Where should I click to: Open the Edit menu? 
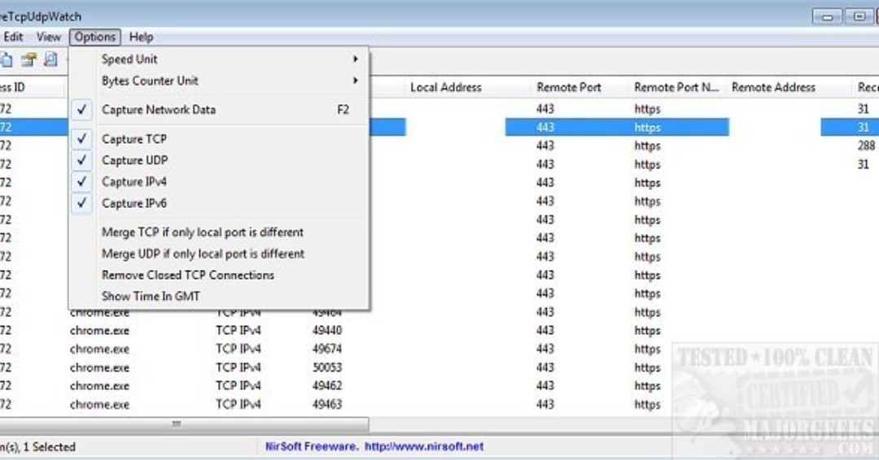click(x=13, y=37)
